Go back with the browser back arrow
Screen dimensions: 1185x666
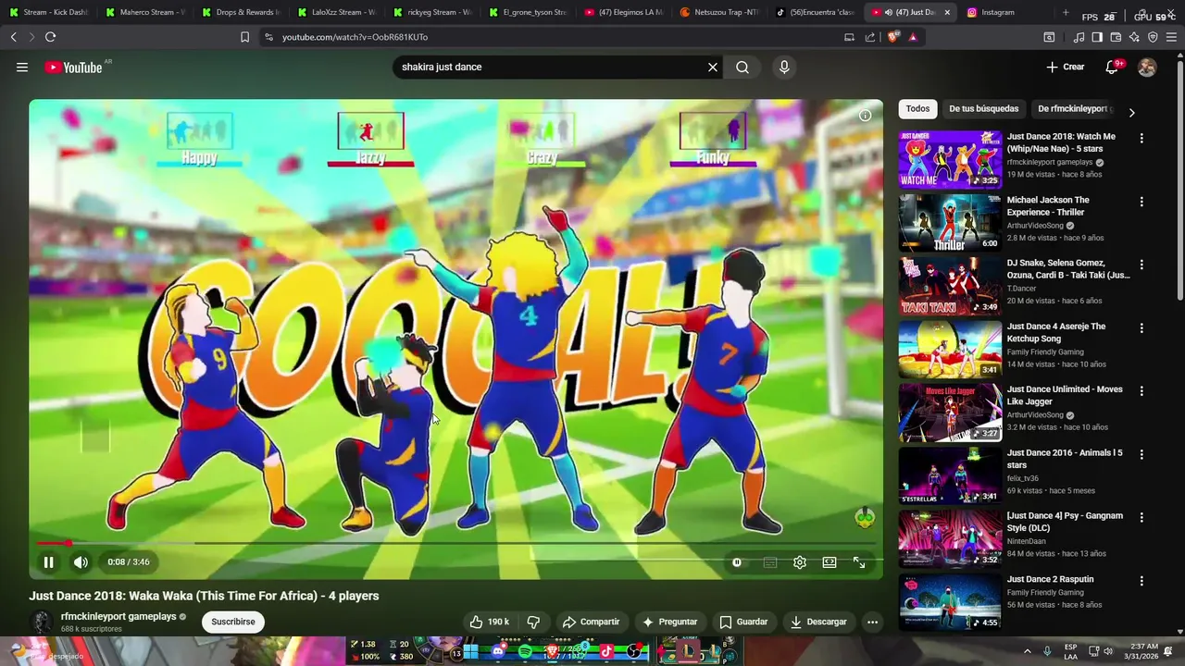pyautogui.click(x=13, y=37)
